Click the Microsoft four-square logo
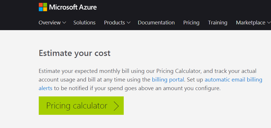The height and width of the screenshot is (128, 271). pyautogui.click(x=43, y=7)
